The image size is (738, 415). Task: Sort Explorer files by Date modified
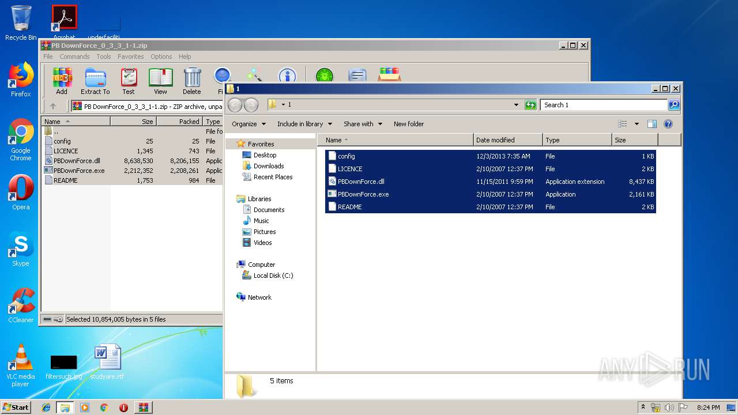click(x=508, y=140)
